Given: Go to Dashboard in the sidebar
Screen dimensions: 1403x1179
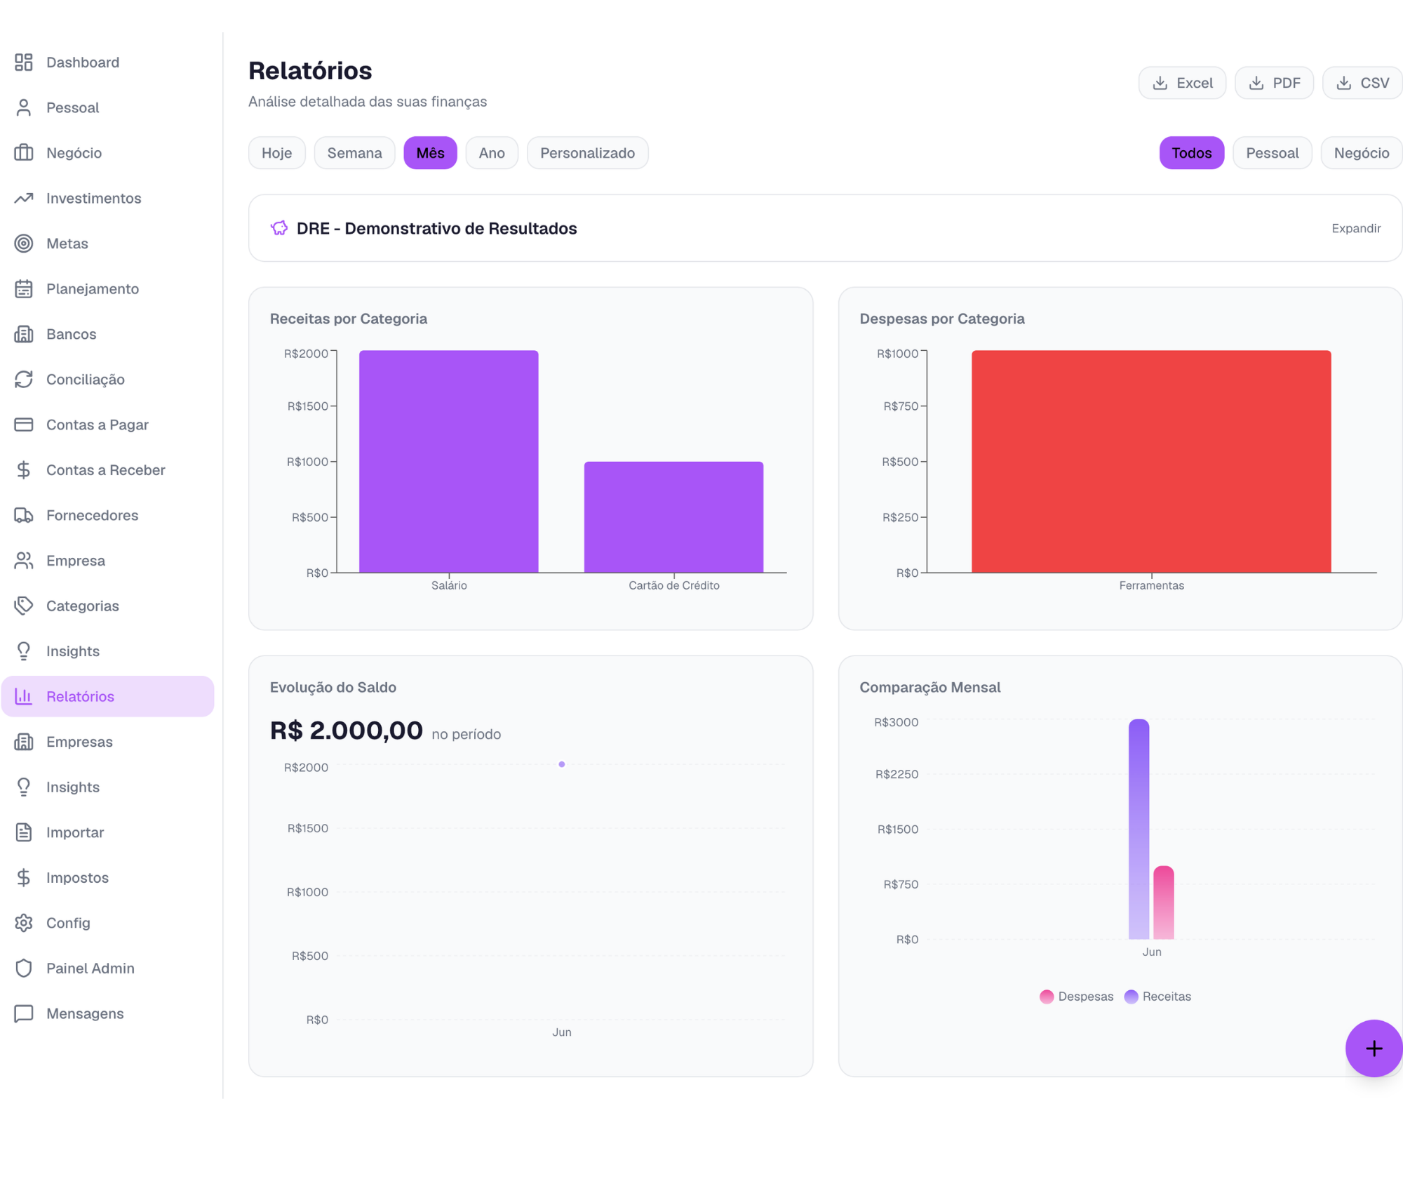Looking at the screenshot, I should tap(107, 62).
